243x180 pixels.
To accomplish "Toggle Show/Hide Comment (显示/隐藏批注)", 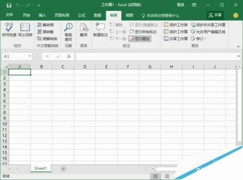I will 143,25.
